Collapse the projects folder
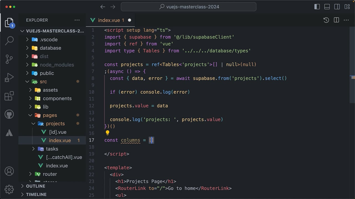 (x=52, y=124)
